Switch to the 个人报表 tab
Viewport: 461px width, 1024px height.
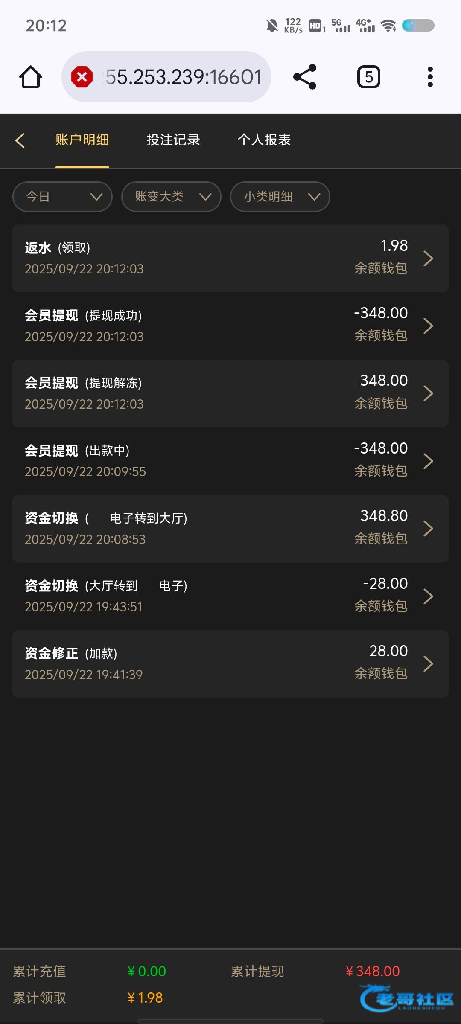point(264,140)
